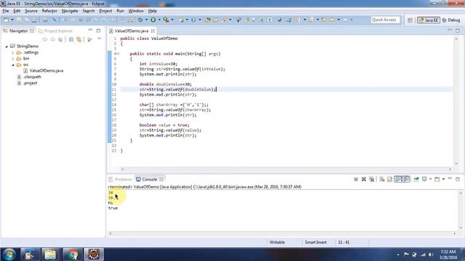Click the New file toolbar icon

click(7, 20)
